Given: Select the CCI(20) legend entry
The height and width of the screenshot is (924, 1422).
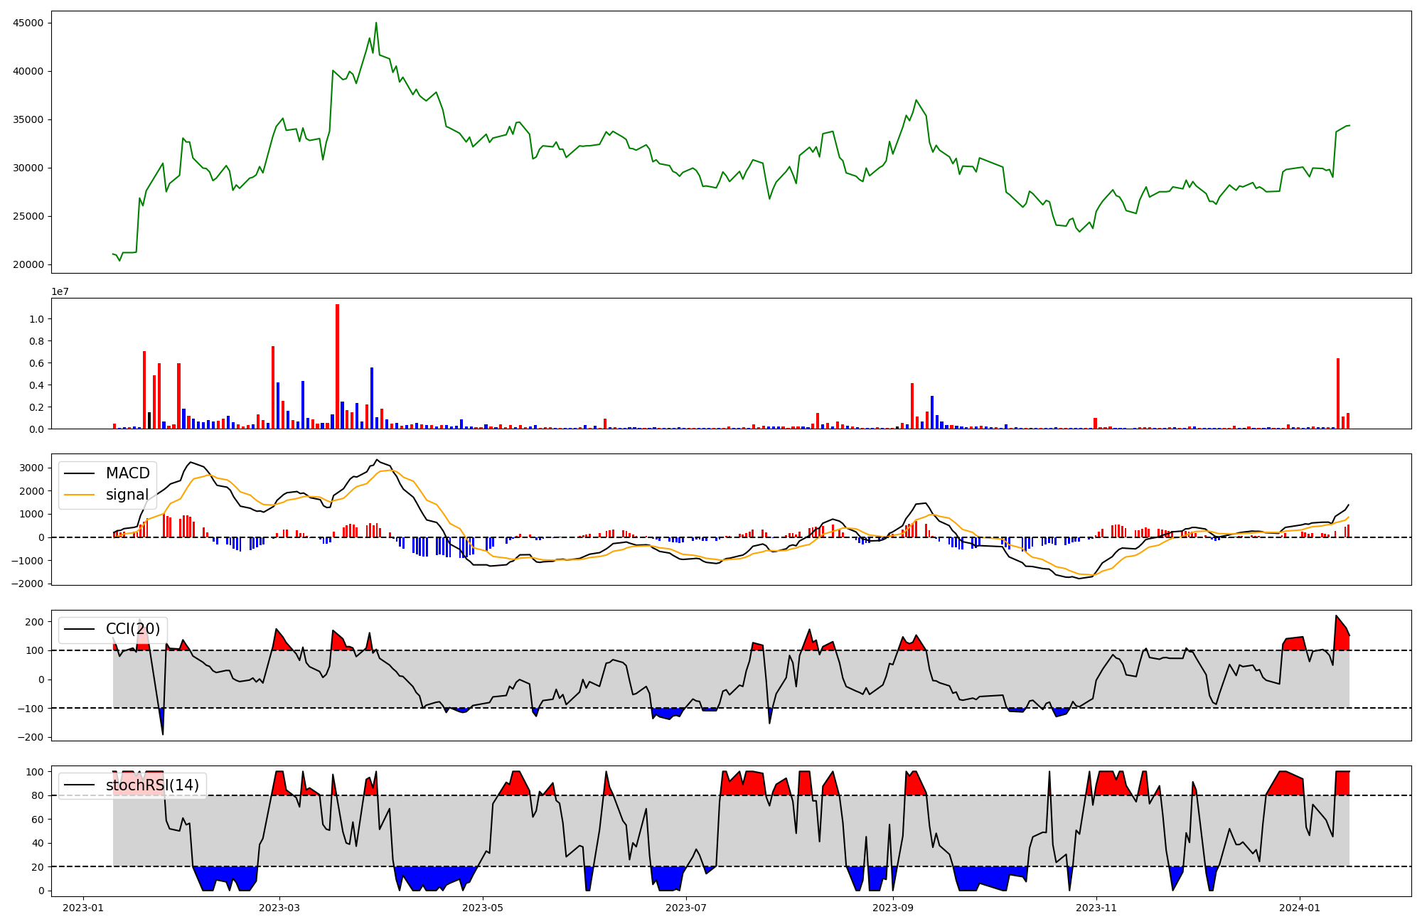Looking at the screenshot, I should tap(132, 629).
